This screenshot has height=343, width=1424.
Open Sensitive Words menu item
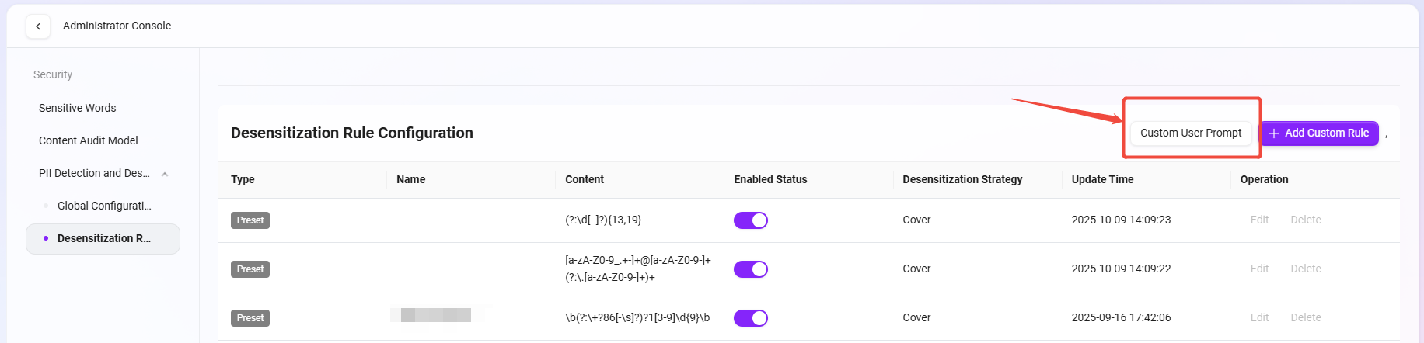coord(78,108)
